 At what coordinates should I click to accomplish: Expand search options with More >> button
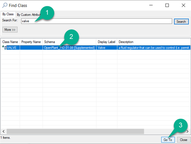10,29
